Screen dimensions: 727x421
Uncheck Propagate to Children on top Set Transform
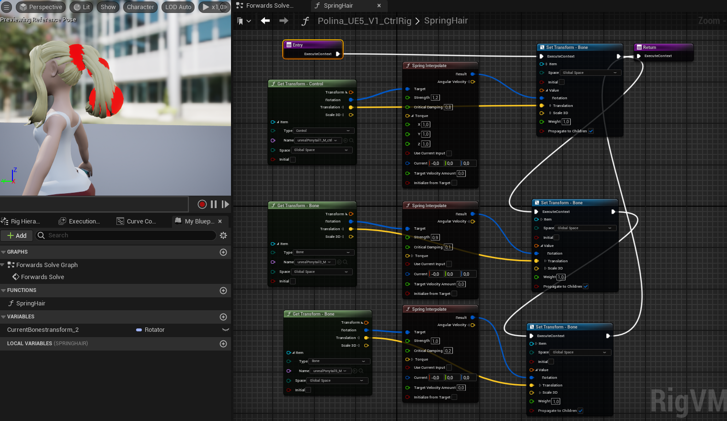click(591, 131)
